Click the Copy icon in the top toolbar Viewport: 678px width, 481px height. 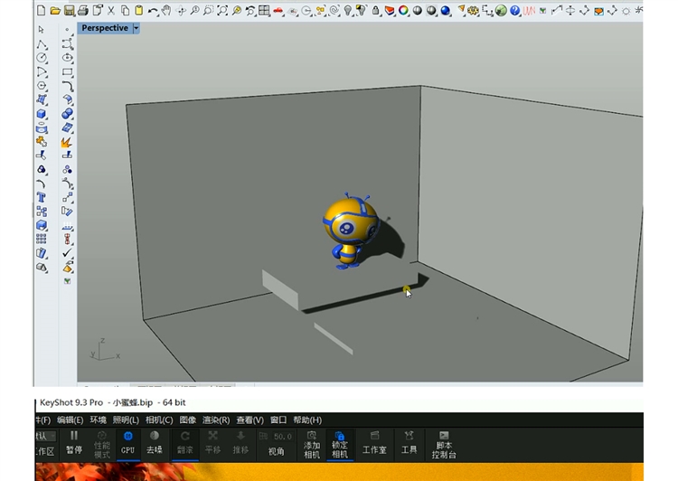(x=125, y=10)
